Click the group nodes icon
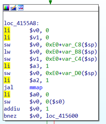The width and height of the screenshot is (106, 124). coord(21,8)
